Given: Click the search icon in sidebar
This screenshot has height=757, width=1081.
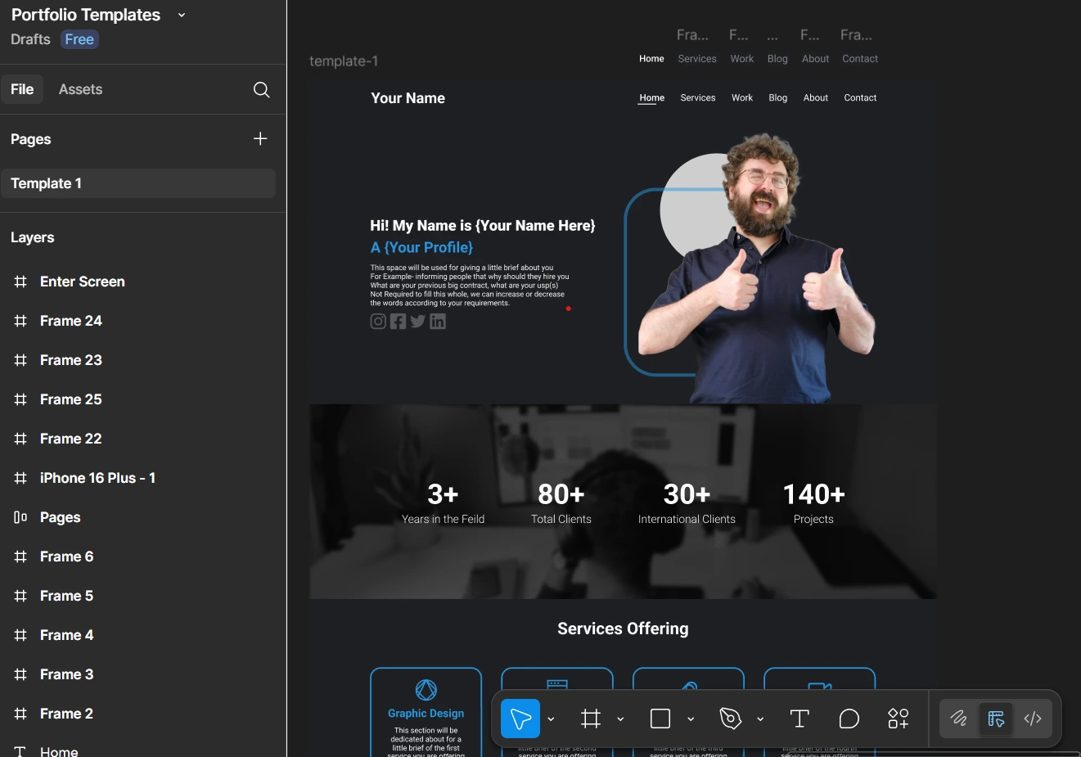Looking at the screenshot, I should pyautogui.click(x=261, y=90).
